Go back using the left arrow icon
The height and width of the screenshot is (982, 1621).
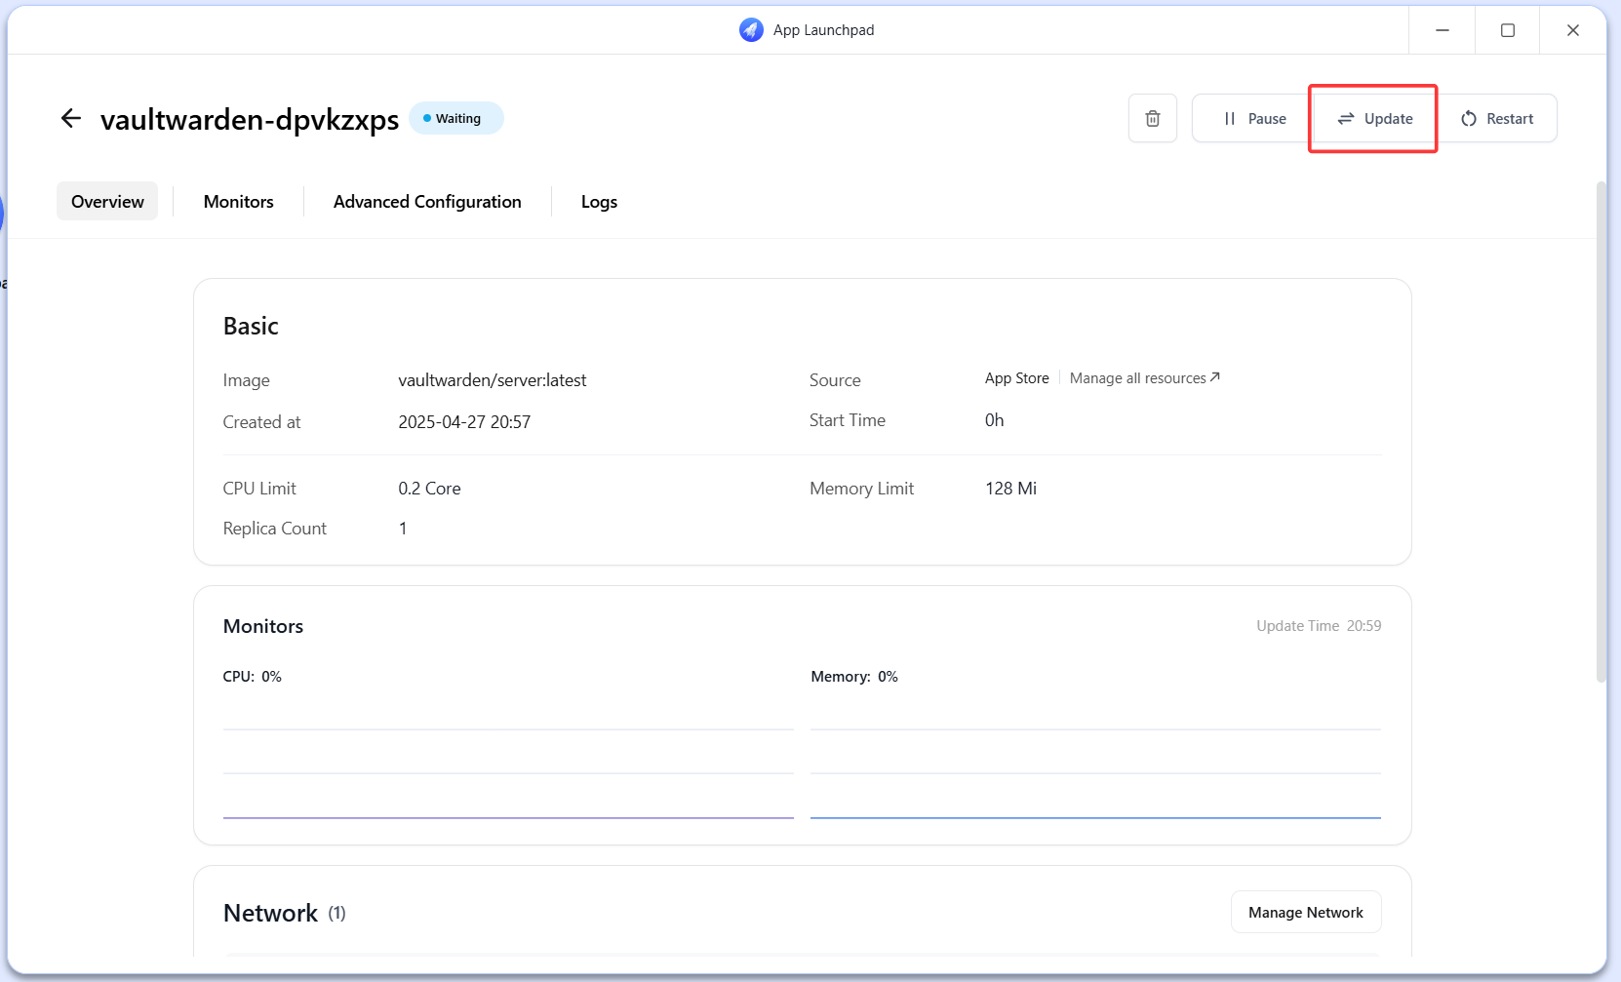70,119
